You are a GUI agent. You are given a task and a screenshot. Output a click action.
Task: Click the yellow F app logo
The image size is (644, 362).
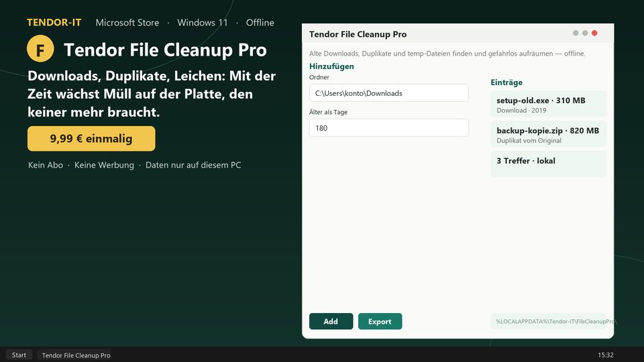click(x=40, y=49)
